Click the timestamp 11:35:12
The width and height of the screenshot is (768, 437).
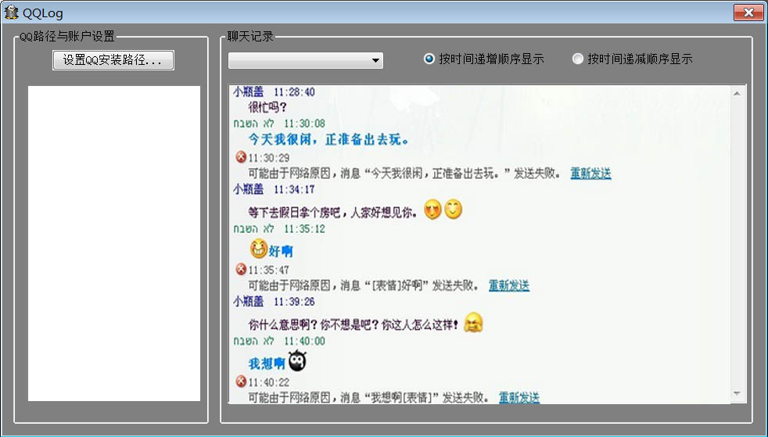coord(304,228)
